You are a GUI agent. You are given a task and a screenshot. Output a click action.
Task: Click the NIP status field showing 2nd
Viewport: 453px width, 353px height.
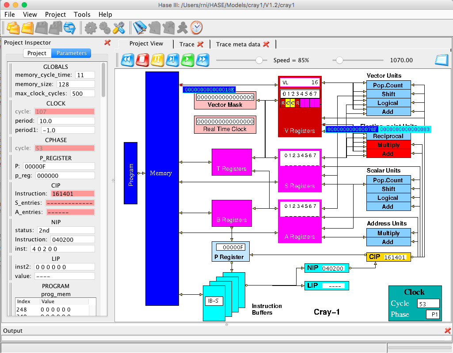tap(66, 230)
